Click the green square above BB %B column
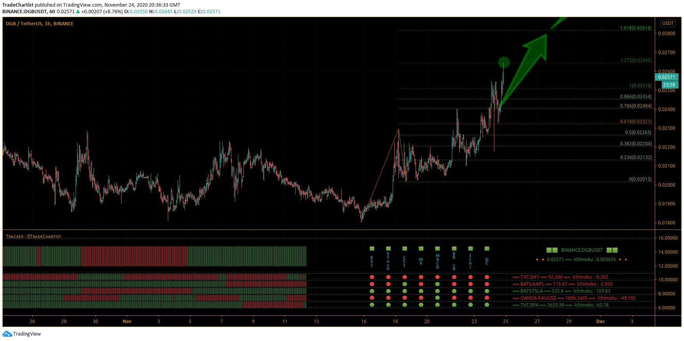The height and width of the screenshot is (341, 684). coord(454,249)
